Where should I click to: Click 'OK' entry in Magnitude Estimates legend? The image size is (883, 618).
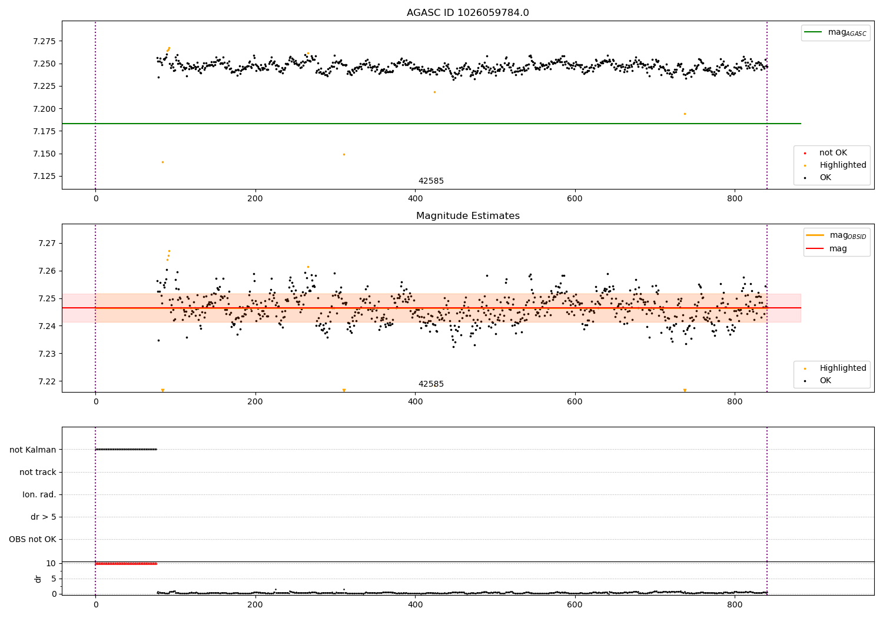coord(825,380)
